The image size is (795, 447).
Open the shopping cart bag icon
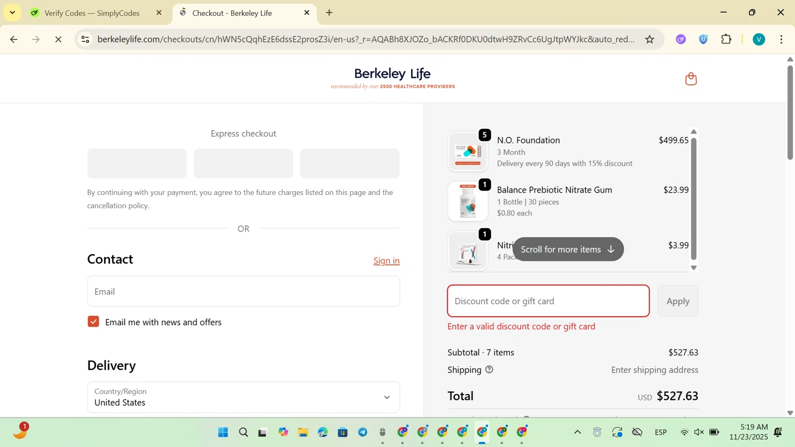point(691,79)
